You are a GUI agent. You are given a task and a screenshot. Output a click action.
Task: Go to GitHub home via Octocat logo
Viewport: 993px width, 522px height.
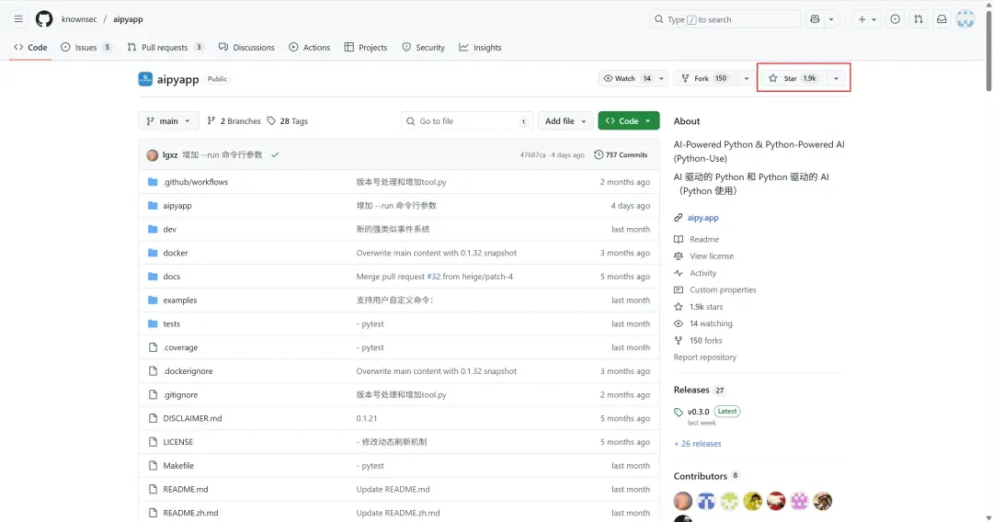pos(44,19)
